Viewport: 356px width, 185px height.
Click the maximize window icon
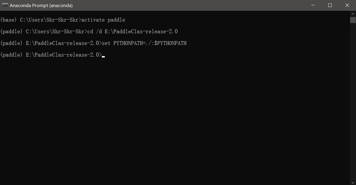(x=330, y=5)
